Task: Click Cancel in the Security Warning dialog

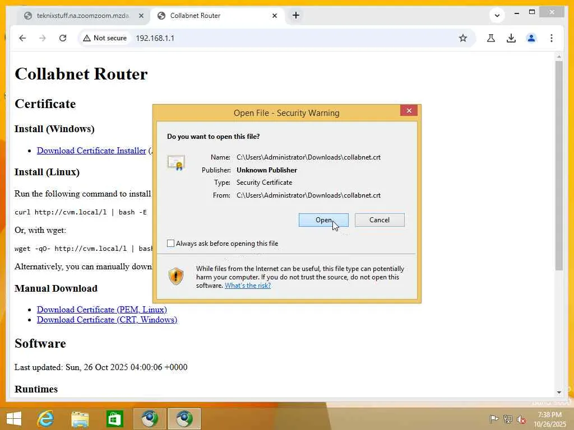Action: pyautogui.click(x=379, y=219)
